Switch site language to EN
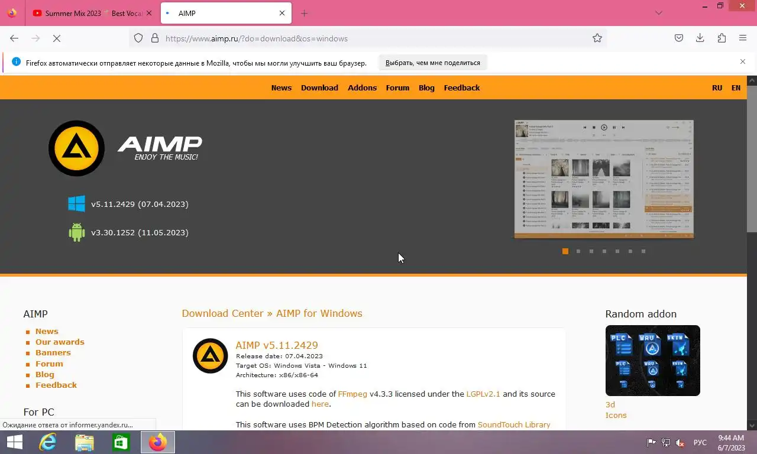The image size is (757, 454). tap(736, 87)
